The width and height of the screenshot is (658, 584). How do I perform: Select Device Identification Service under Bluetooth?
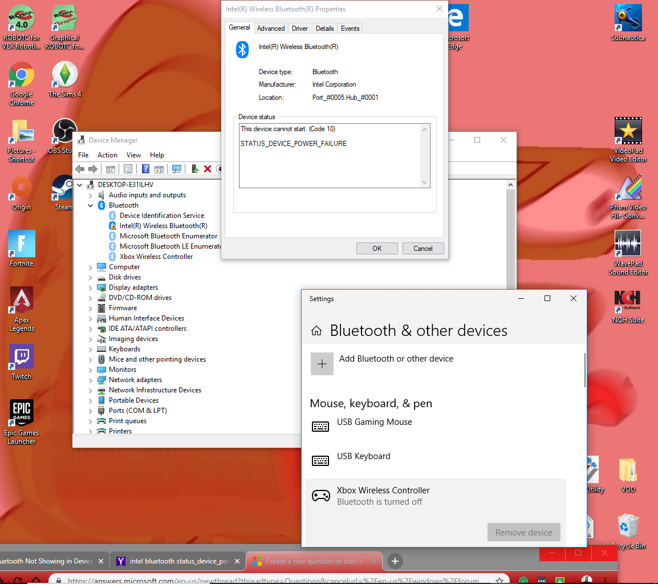pyautogui.click(x=161, y=216)
